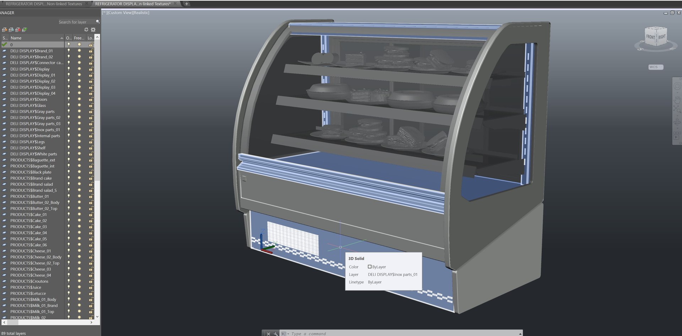
Task: Toggle On bulb for DELI DISPLAY$Glass layer
Action: [x=69, y=105]
